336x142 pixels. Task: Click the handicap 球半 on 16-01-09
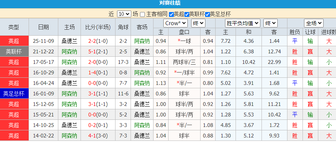[184, 94]
